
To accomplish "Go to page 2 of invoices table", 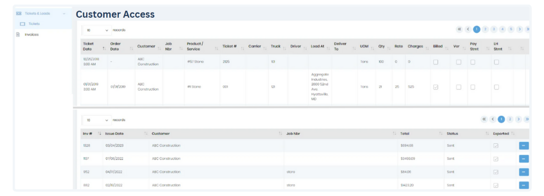I will click(510, 120).
